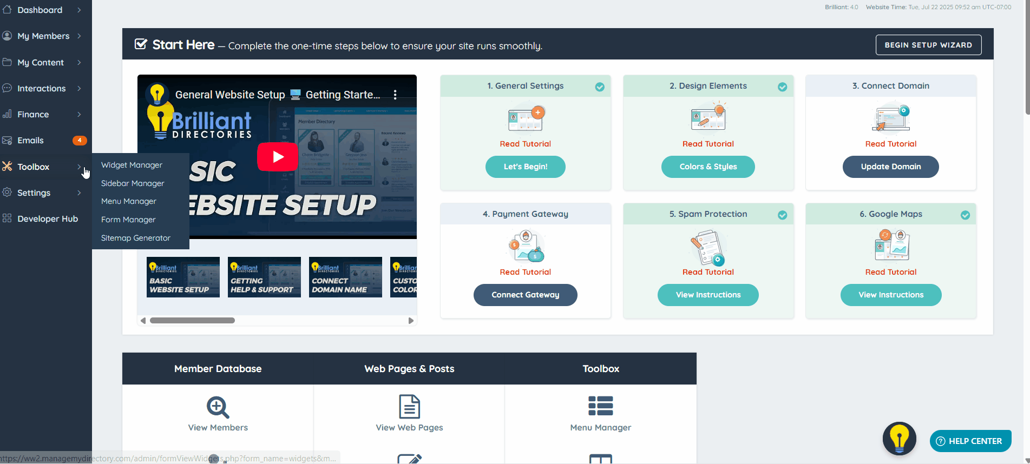Click the Payment Gateway illustration icon

(x=526, y=246)
